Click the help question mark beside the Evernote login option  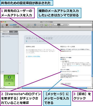(x=78, y=71)
